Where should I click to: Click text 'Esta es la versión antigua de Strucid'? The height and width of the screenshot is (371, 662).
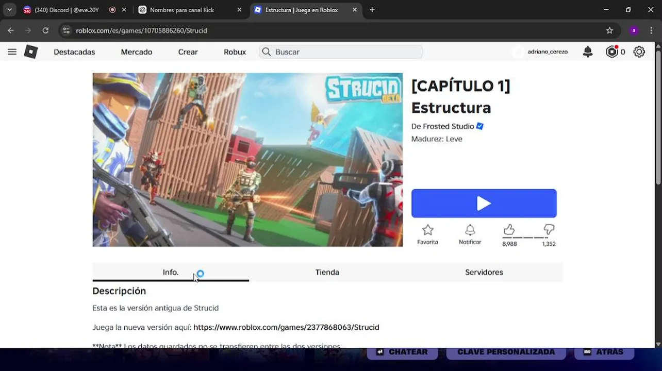(x=156, y=308)
